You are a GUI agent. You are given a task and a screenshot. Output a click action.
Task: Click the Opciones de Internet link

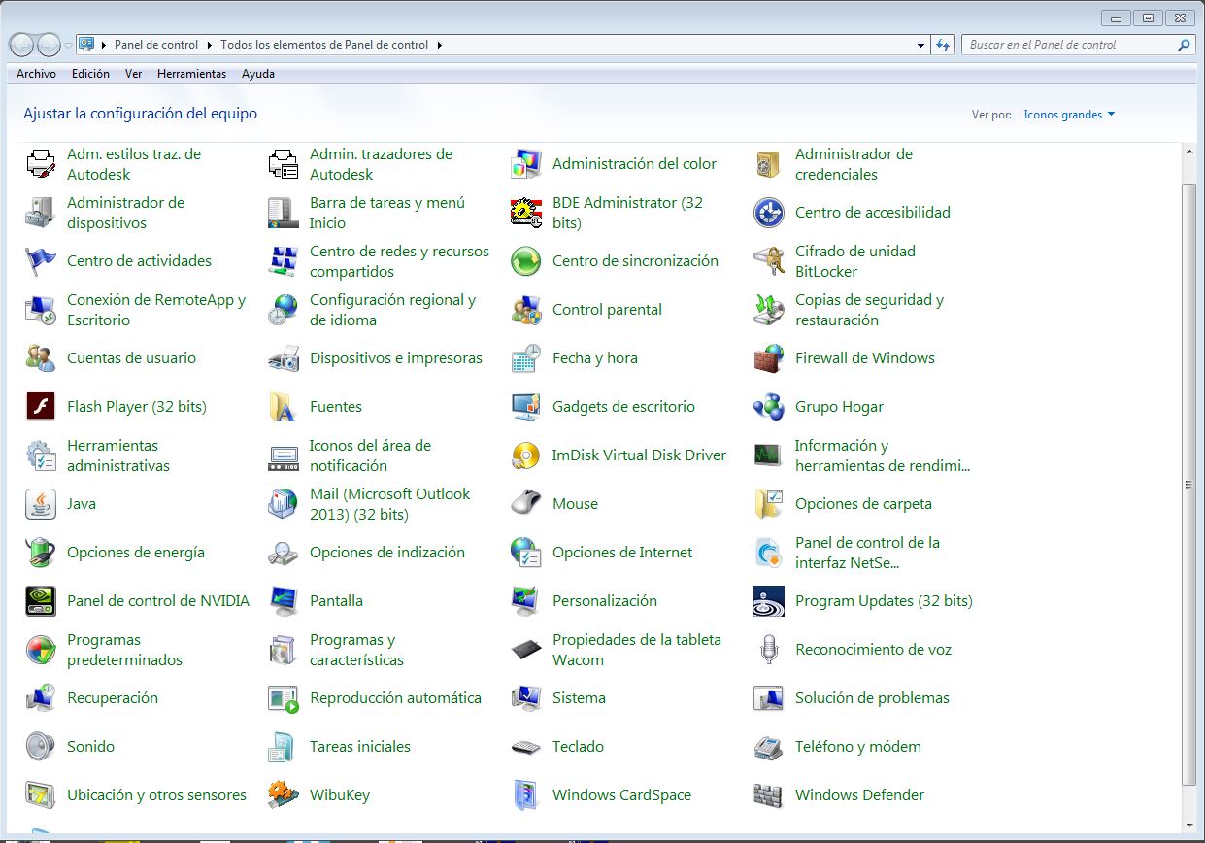[622, 553]
